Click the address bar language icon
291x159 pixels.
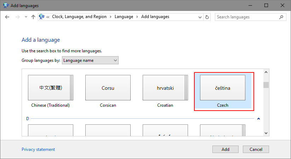tap(42, 17)
